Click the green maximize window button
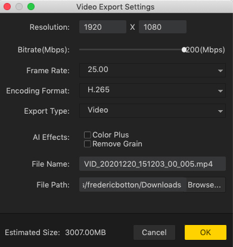Viewport: 233px width, 247px height. coord(31,7)
